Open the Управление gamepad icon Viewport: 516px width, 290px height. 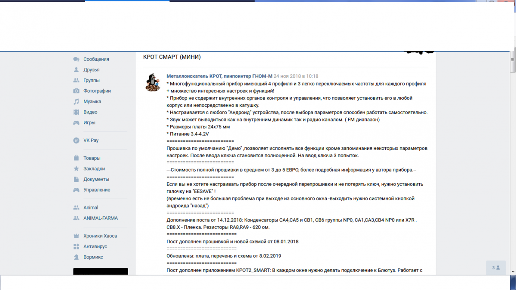click(x=76, y=190)
